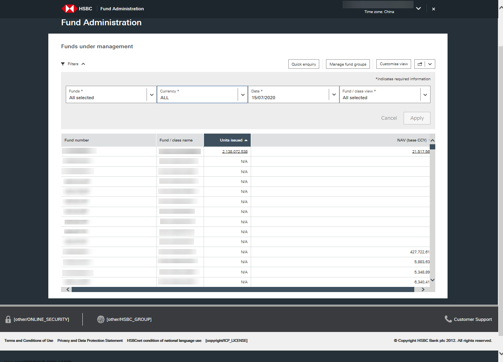Viewport: 503px width, 362px height.
Task: Click the table scroll up arrow
Action: (x=433, y=141)
